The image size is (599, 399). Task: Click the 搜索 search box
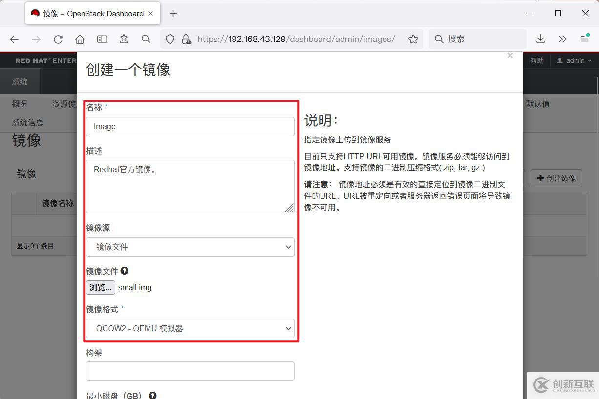(x=478, y=39)
